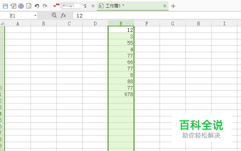This screenshot has height=151, width=241.
Task: Select cell containing 55
Action: pos(121,42)
